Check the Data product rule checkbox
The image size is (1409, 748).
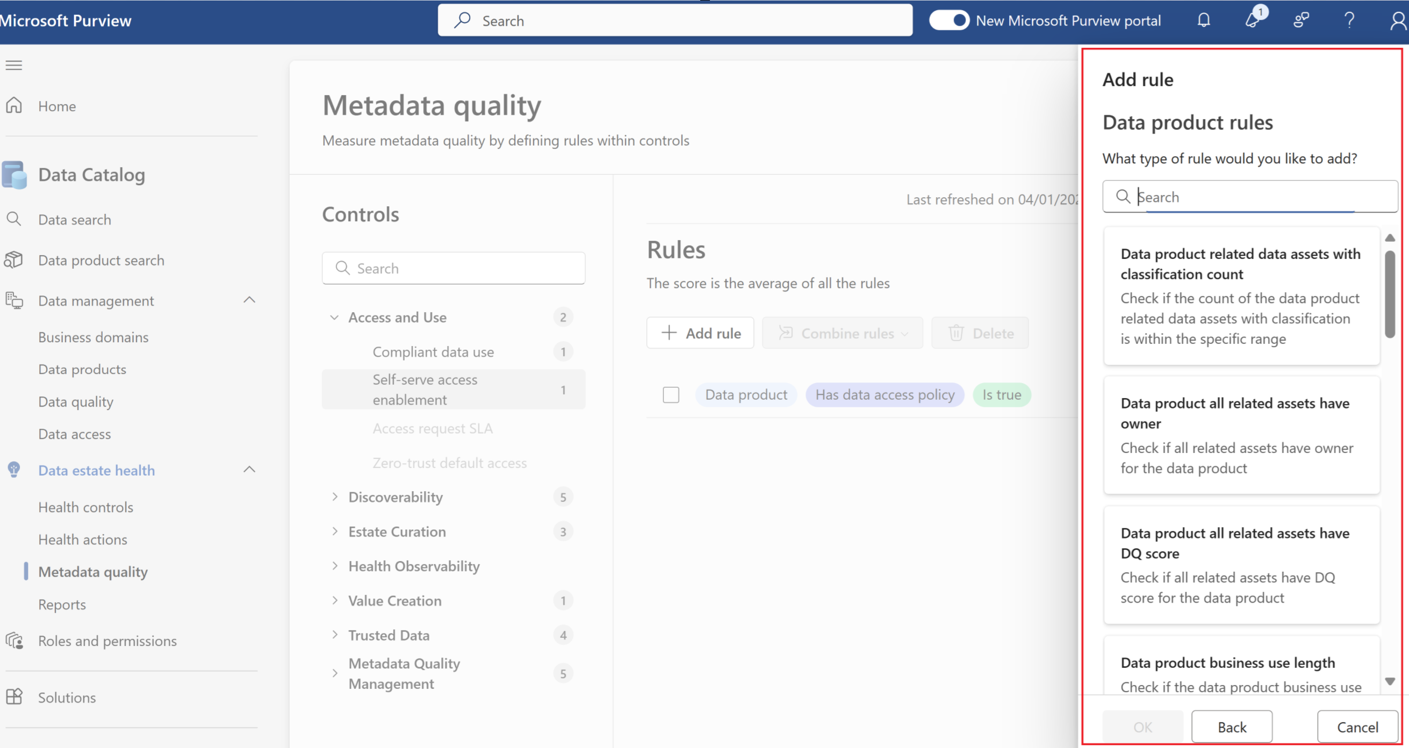tap(671, 394)
